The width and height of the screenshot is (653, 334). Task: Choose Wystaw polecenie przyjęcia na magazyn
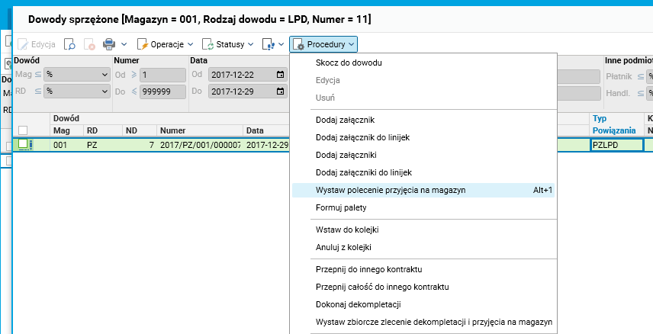click(423, 190)
